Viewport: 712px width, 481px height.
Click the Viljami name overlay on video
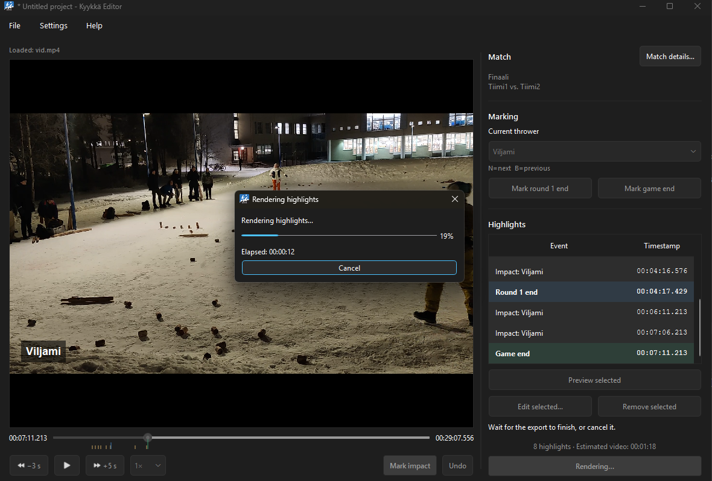[x=43, y=351]
